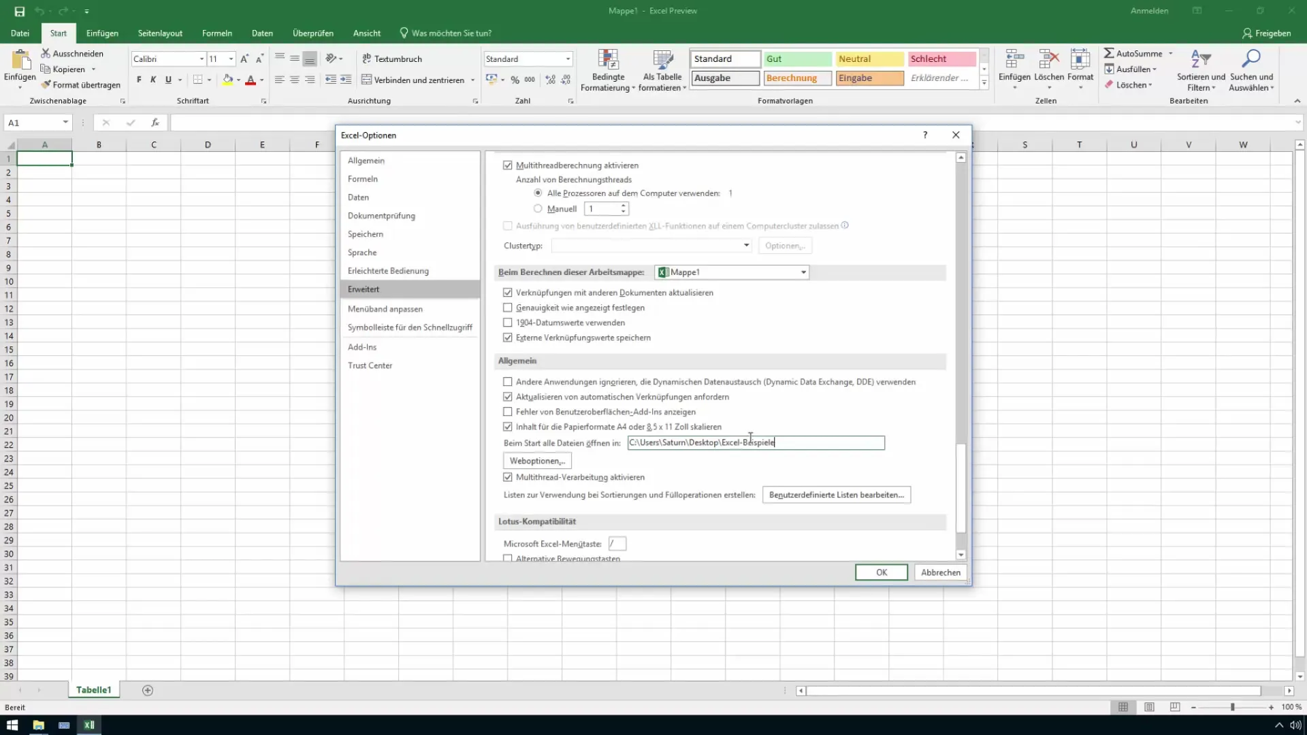
Task: Open Windows Start menu
Action: click(12, 725)
